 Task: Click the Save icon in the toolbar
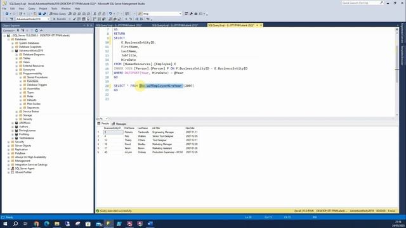point(40,14)
